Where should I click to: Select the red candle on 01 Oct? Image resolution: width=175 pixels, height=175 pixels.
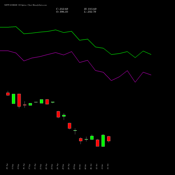(x=81, y=140)
